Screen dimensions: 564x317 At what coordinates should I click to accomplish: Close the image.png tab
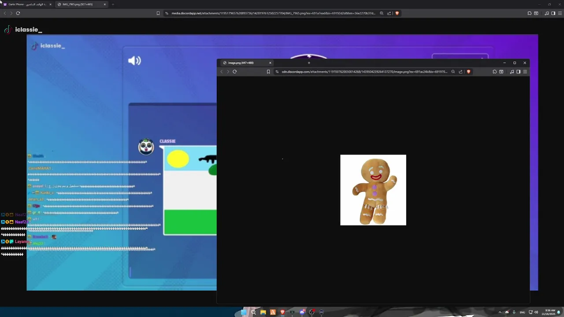pos(270,63)
